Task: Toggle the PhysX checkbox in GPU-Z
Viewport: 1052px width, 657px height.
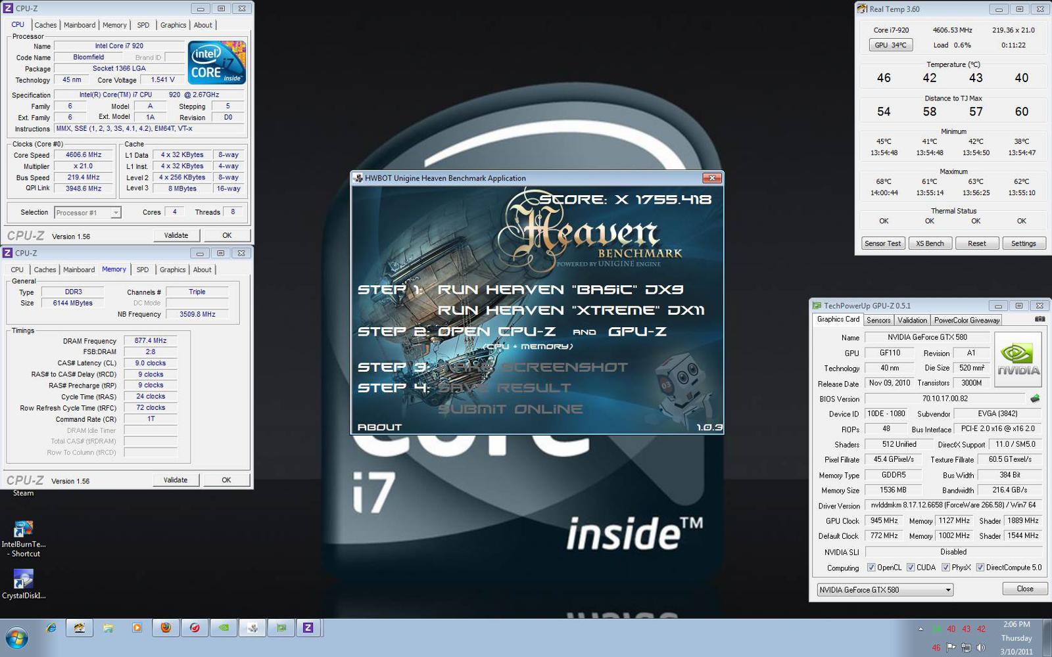Action: [x=945, y=568]
